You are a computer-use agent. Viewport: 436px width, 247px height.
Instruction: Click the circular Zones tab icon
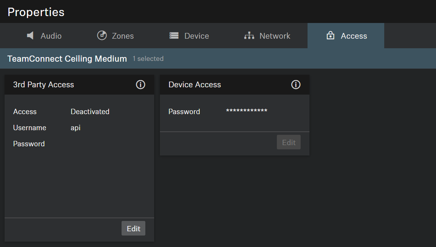(x=102, y=36)
